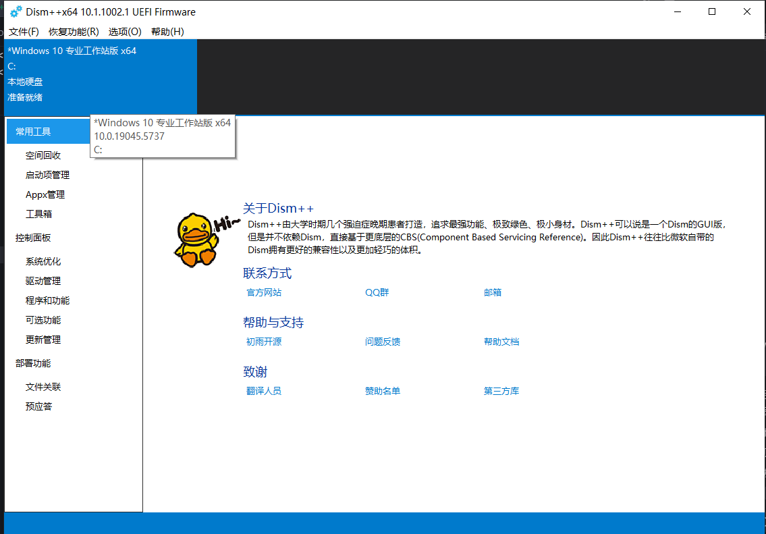Open 系统优化 under 控制面板
The height and width of the screenshot is (534, 766).
[43, 261]
